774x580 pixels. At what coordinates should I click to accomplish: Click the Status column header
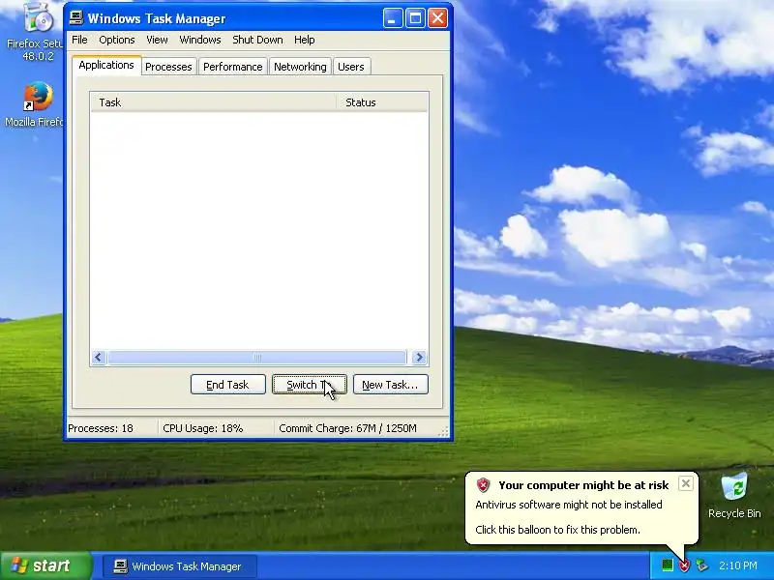(382, 102)
